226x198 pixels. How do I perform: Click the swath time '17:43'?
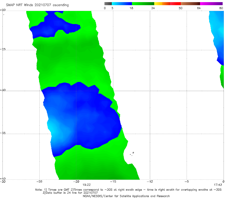[218, 185]
